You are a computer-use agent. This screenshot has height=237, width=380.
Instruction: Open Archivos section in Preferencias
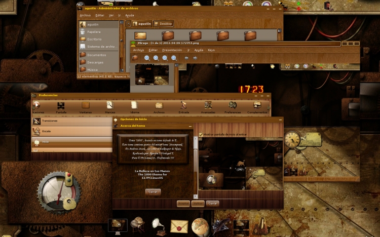(159, 107)
